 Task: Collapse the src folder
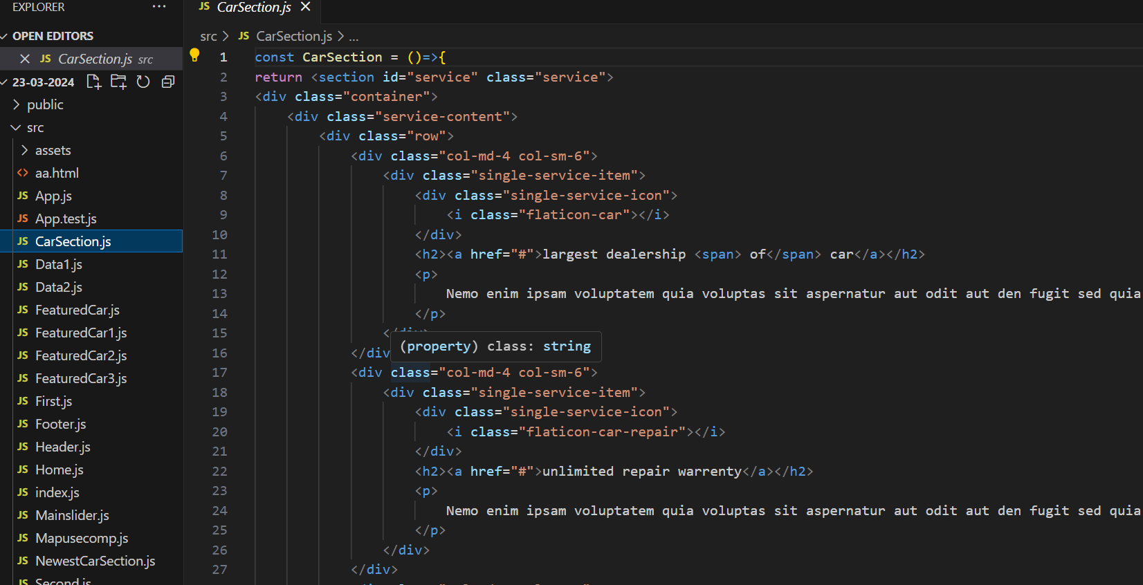click(35, 128)
